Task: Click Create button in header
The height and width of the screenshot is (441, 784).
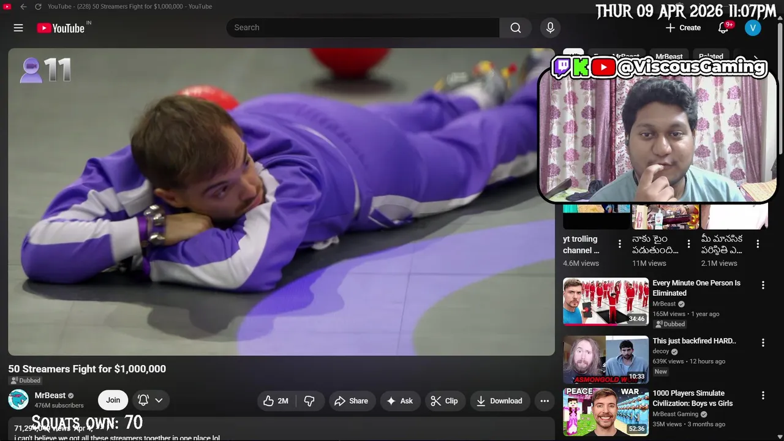Action: tap(684, 28)
